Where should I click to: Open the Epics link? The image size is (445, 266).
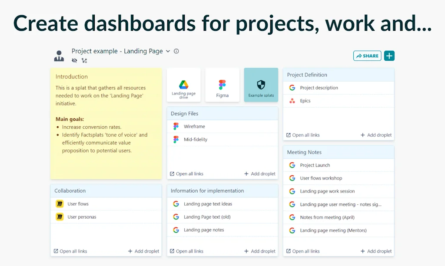pos(305,101)
